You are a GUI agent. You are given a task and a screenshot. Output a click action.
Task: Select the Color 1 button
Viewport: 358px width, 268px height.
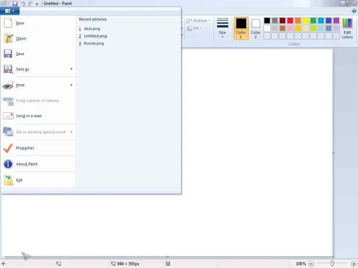[241, 28]
